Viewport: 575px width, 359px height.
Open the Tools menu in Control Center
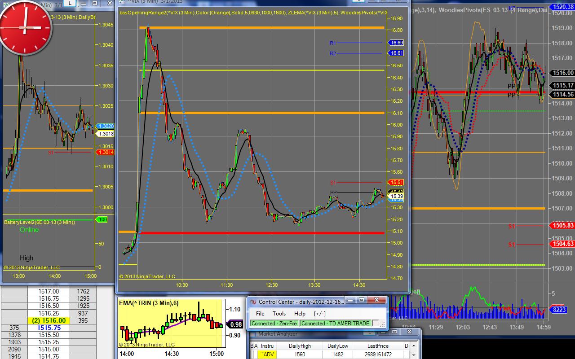[x=279, y=314]
